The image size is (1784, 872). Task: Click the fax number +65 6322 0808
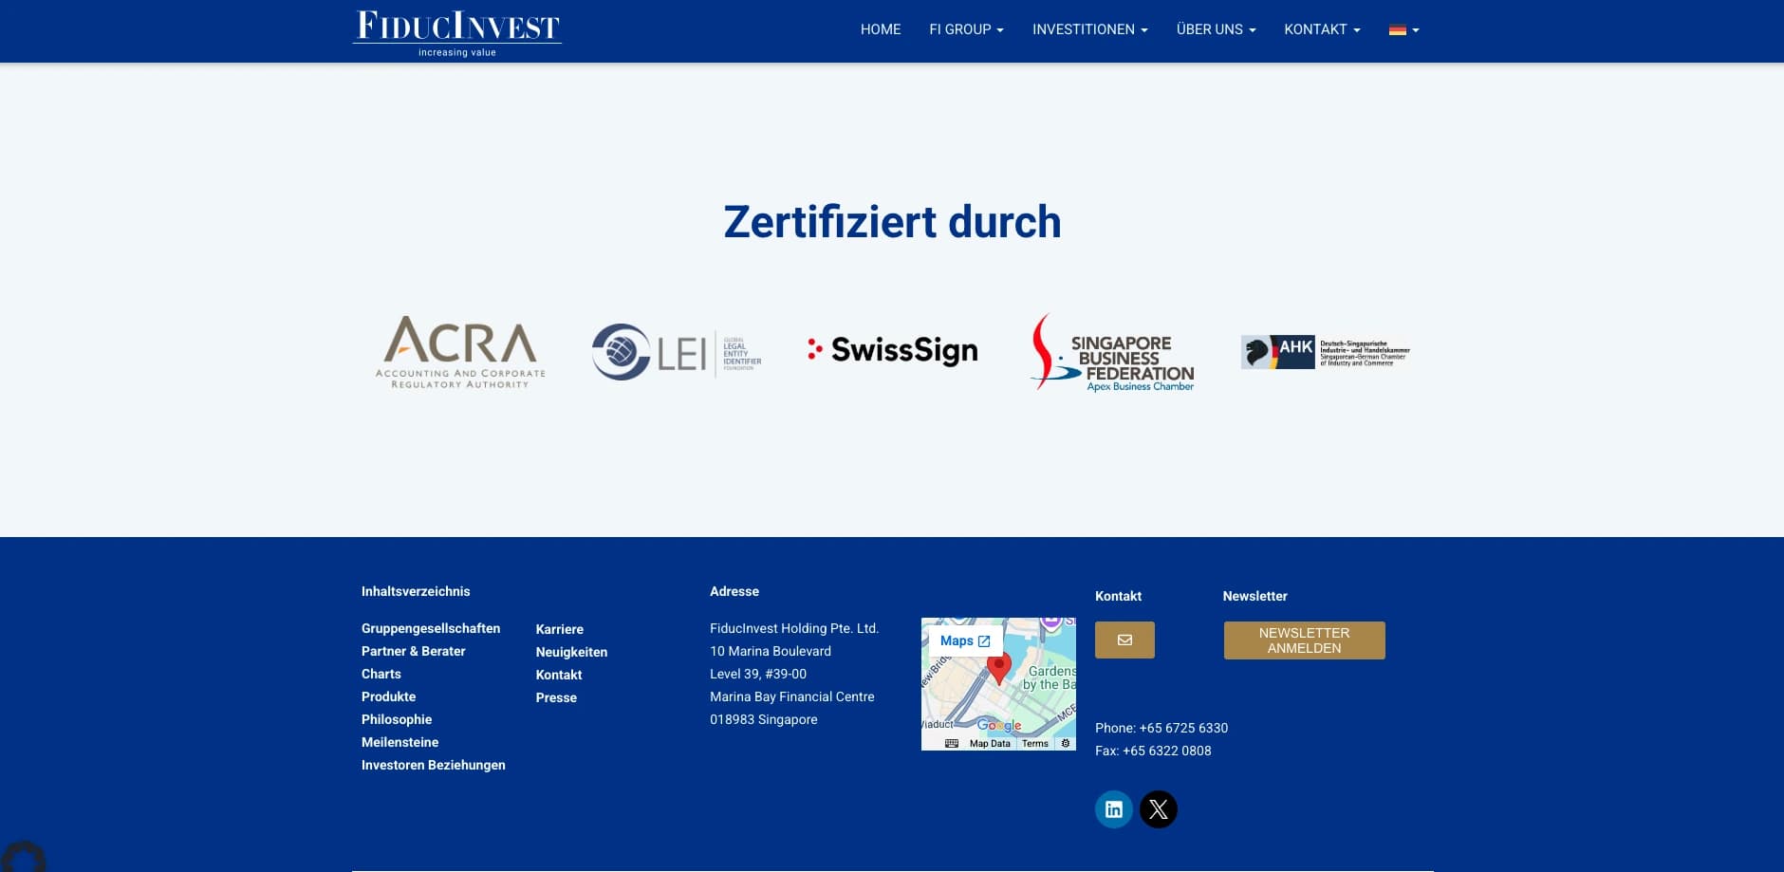click(x=1166, y=751)
